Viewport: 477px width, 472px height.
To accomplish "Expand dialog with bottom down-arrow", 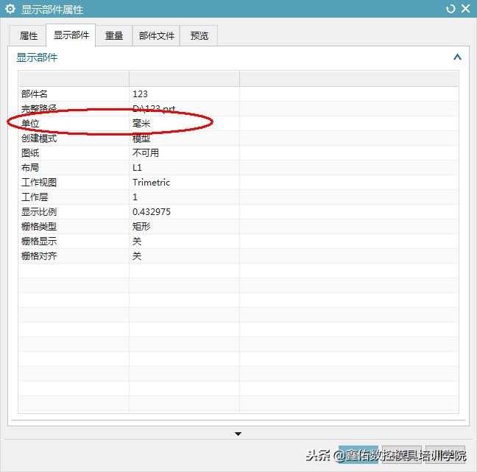I will coord(239,434).
